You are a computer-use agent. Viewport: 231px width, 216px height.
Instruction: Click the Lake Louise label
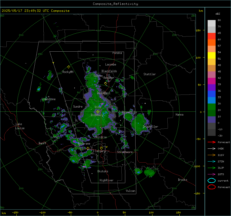coord(20,126)
